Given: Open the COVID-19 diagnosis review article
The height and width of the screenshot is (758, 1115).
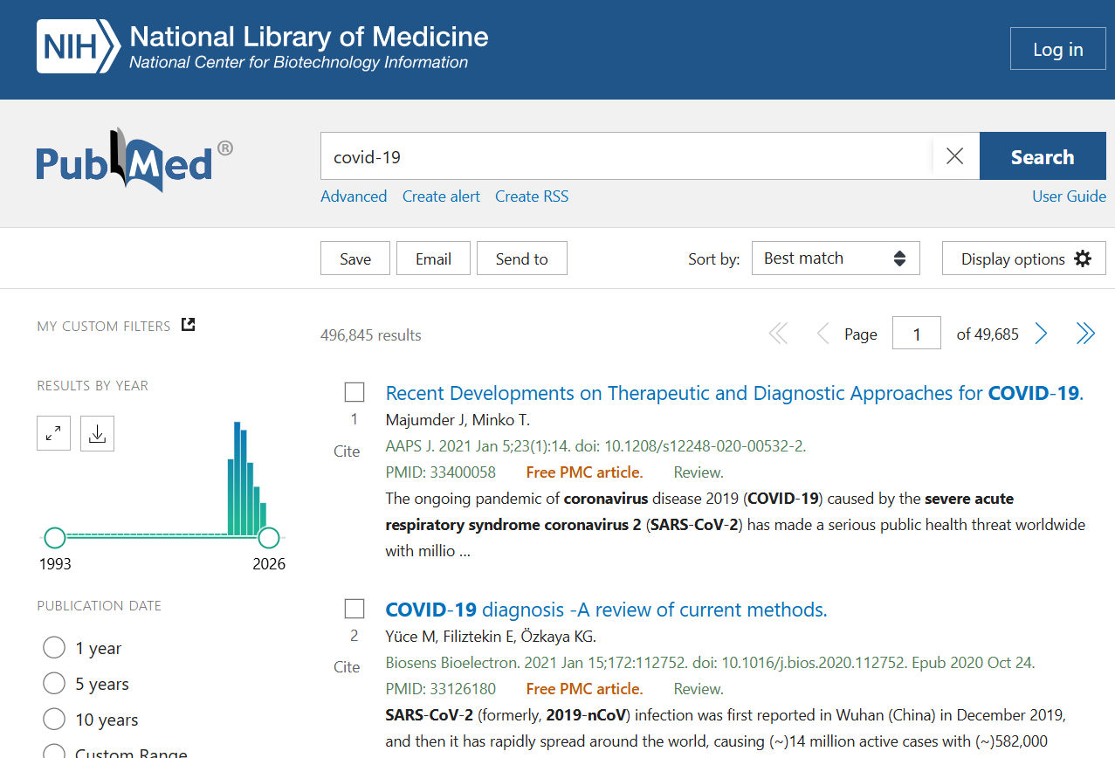Looking at the screenshot, I should 605,609.
